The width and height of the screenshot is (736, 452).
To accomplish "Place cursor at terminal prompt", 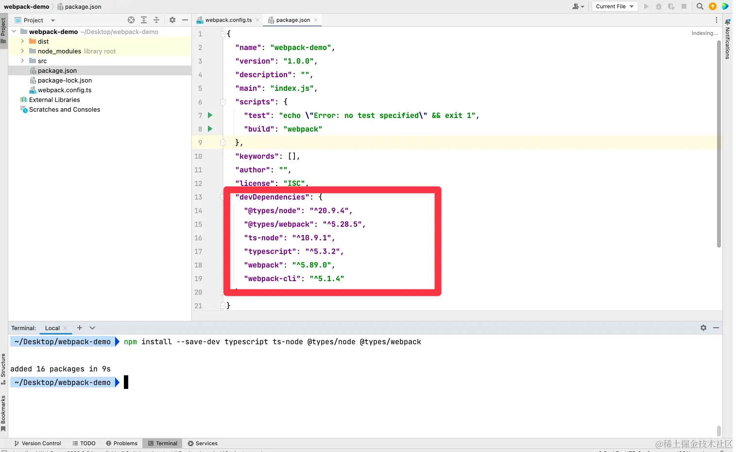I will [x=126, y=382].
